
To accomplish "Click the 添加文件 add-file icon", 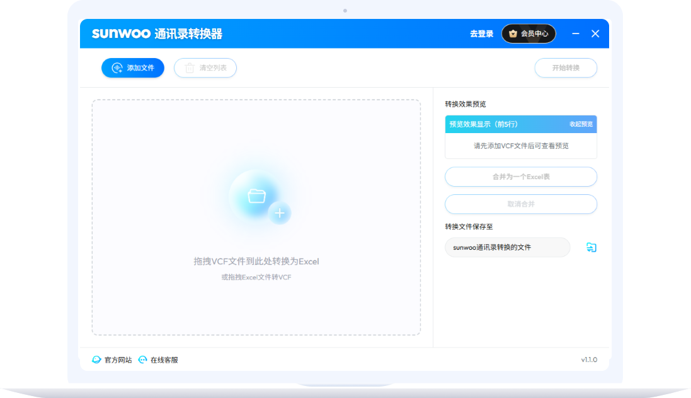I will [x=117, y=67].
